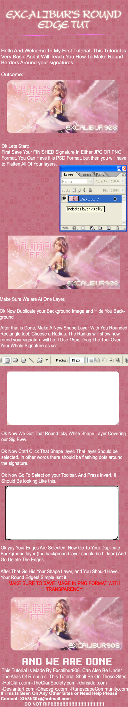Click the -RunescapeCommunity.com text
Image resolution: width=128 pixels, height=707 pixels.
point(98,689)
